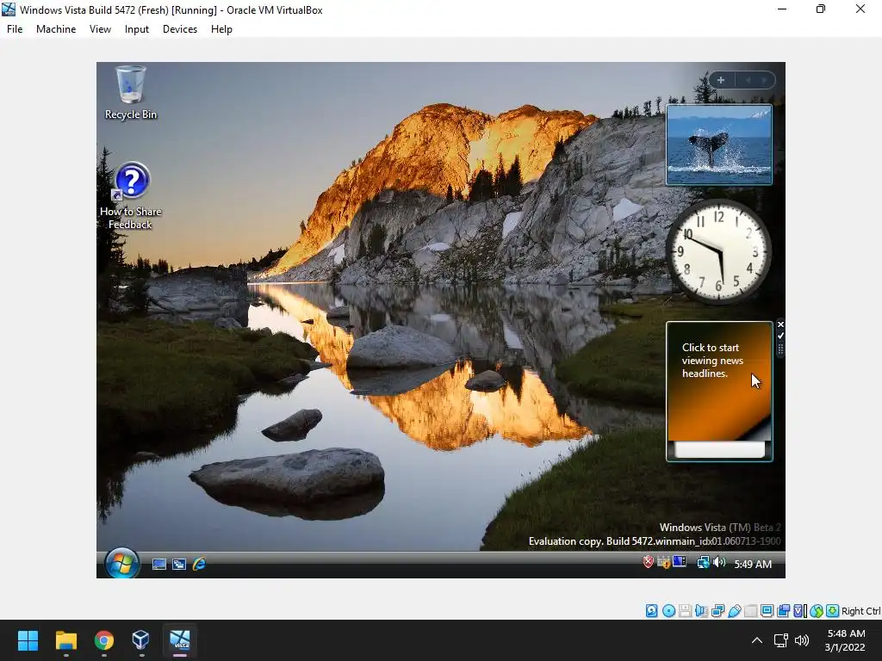Select the Recycle Bin desktop icon
The image size is (882, 661).
(131, 93)
